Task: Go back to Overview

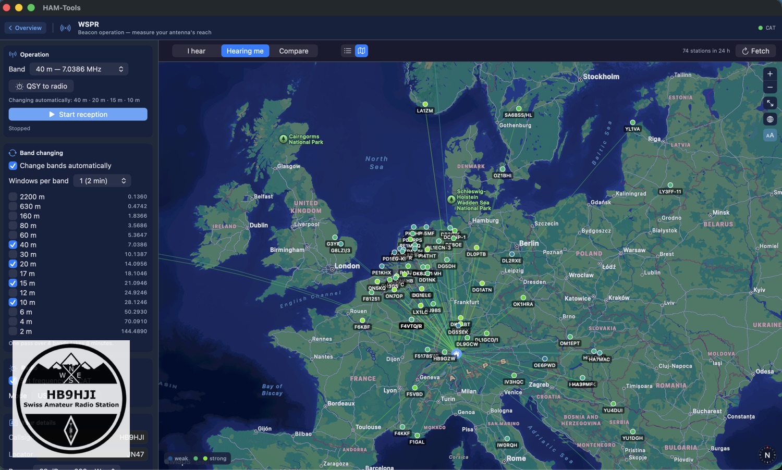Action: point(26,28)
